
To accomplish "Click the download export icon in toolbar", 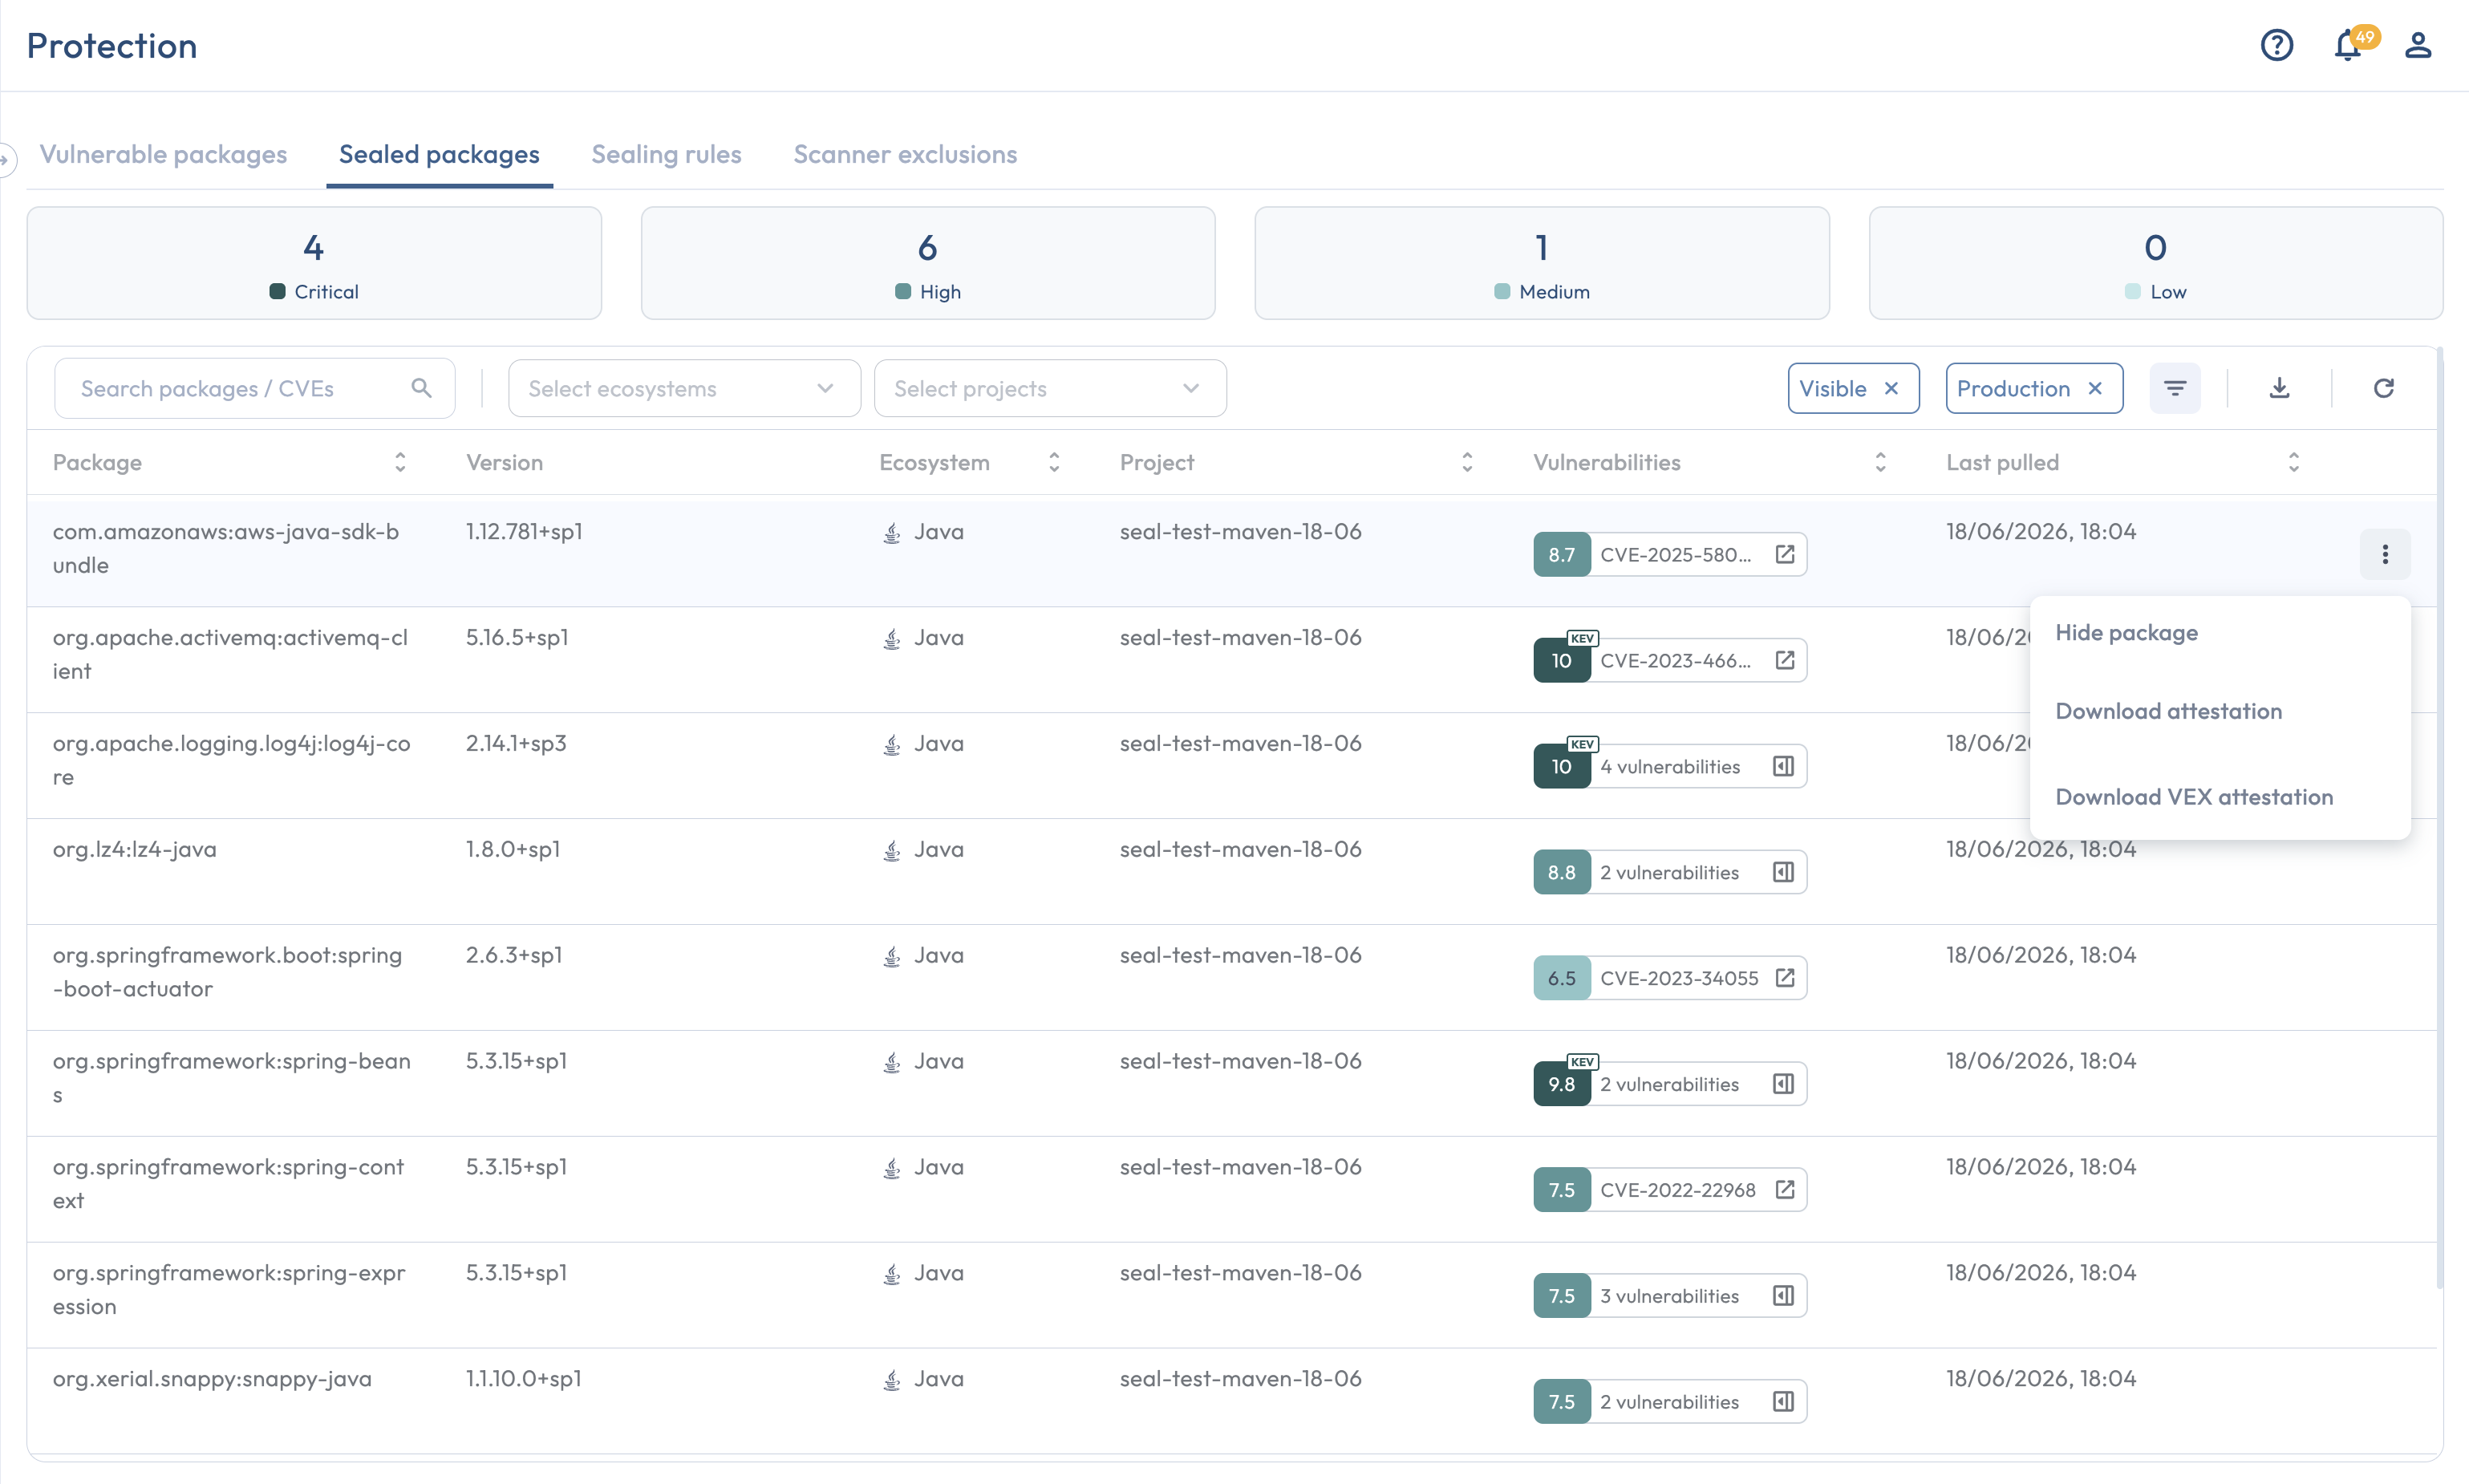I will 2279,388.
